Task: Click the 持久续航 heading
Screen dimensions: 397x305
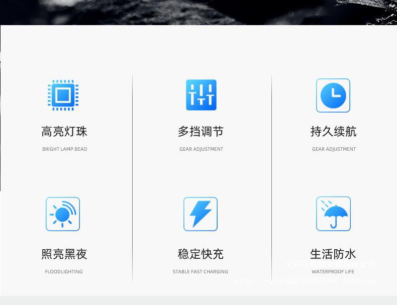Action: 333,132
